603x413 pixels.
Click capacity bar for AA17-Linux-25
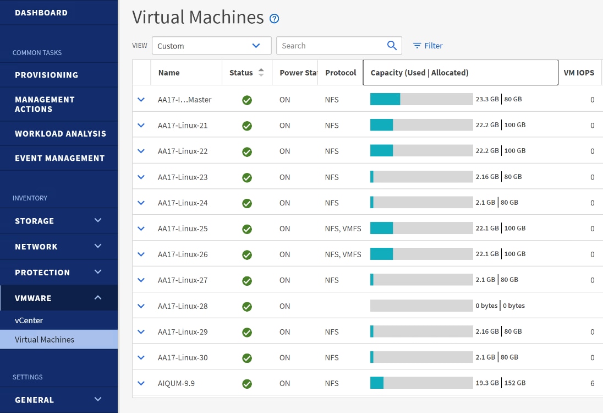click(421, 228)
